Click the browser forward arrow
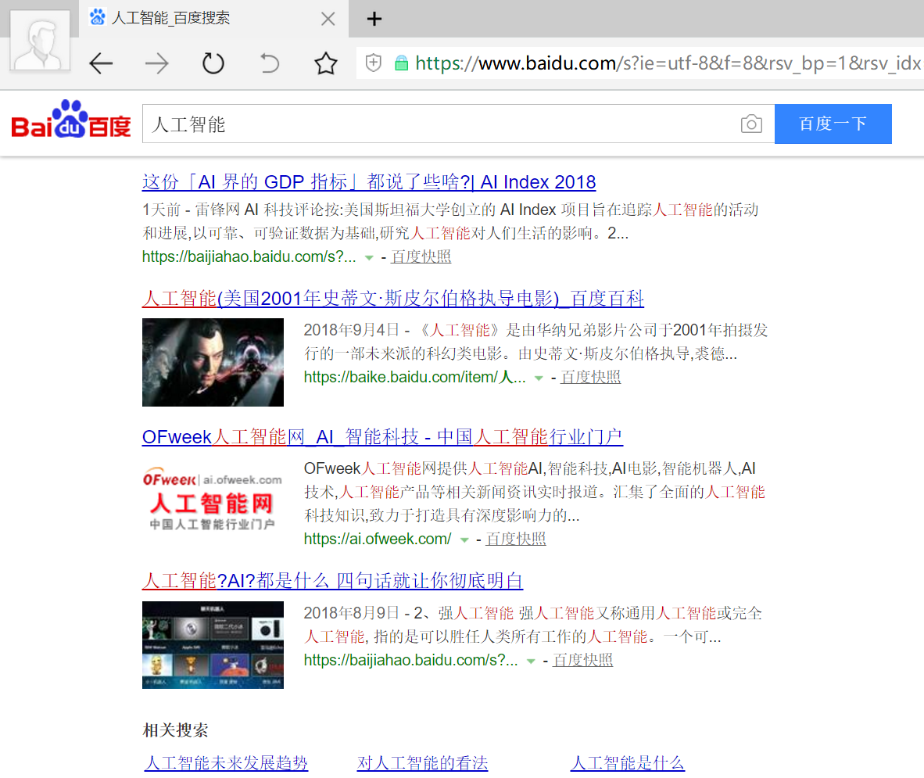924x778 pixels. click(157, 63)
